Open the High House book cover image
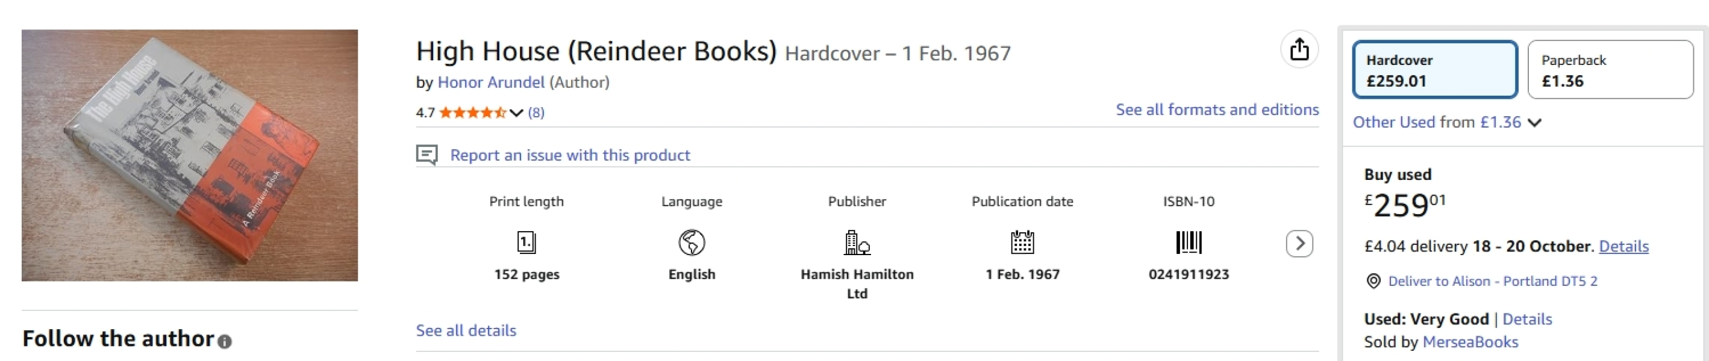 [190, 155]
